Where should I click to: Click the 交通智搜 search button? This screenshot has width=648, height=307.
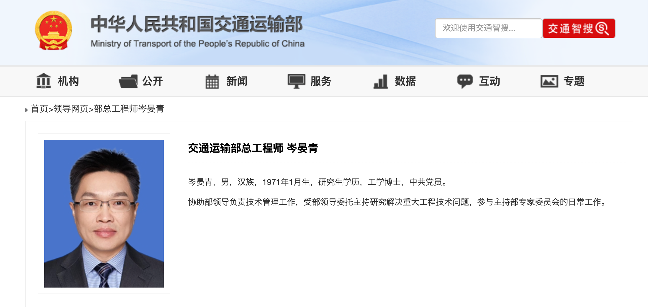[579, 28]
